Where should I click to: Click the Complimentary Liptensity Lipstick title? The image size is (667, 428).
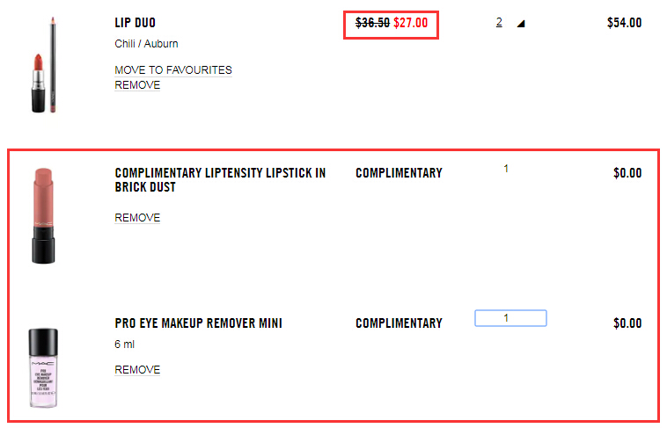(220, 180)
